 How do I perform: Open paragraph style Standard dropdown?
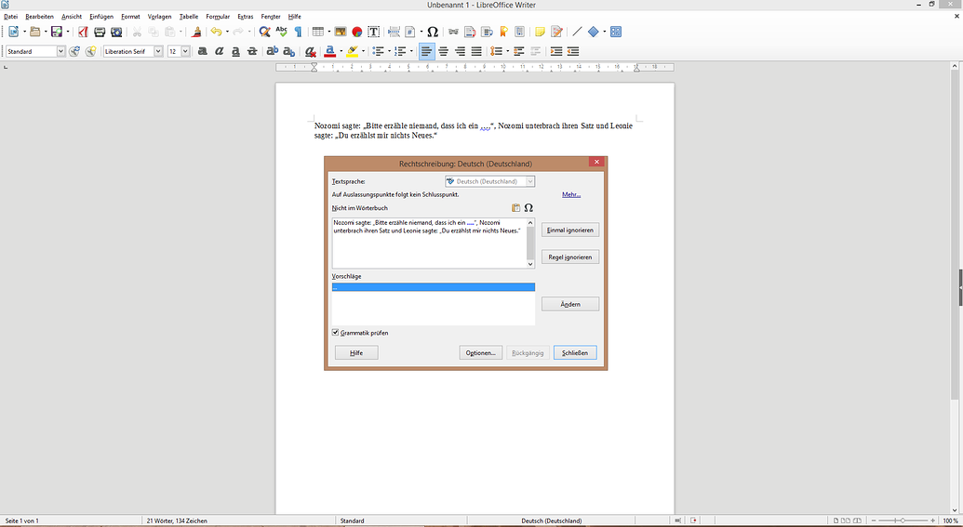[x=60, y=51]
